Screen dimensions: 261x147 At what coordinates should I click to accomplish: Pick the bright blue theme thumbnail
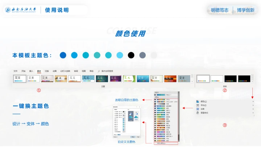[143, 79]
